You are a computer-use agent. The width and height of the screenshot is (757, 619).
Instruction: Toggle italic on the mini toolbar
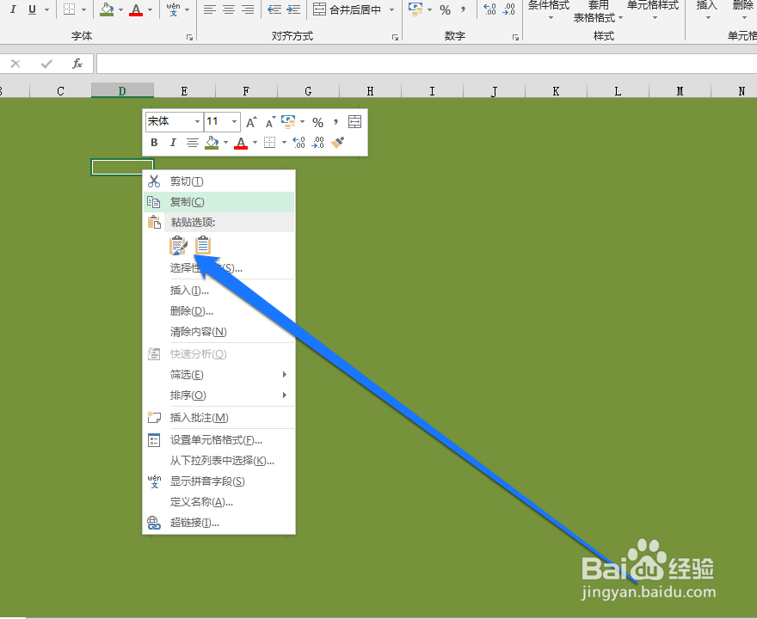(174, 143)
